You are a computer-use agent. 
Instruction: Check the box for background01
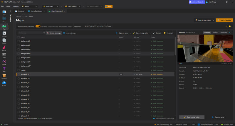[19, 41]
